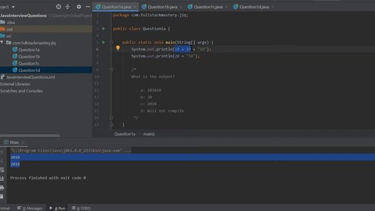Close the Question1c.java editor tab
This screenshot has width=375, height=211.
tap(226, 7)
